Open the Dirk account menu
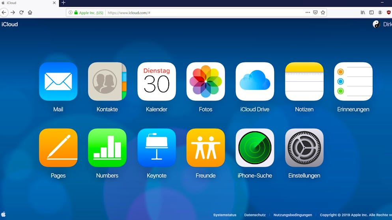The width and height of the screenshot is (392, 220). pos(387,24)
